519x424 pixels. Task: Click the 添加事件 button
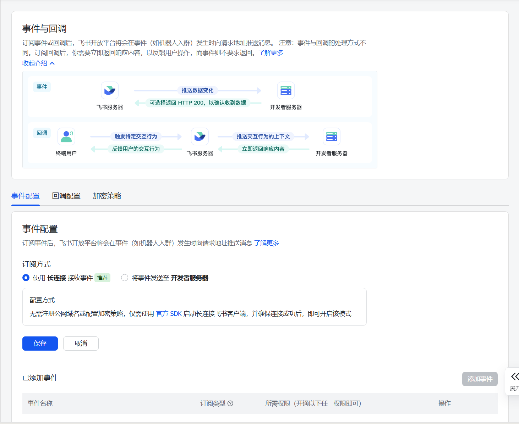480,379
